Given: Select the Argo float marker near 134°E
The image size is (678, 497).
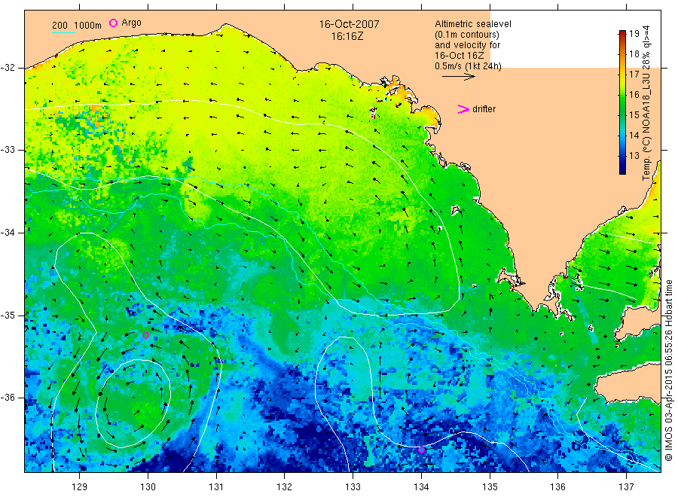Looking at the screenshot, I should [x=422, y=450].
